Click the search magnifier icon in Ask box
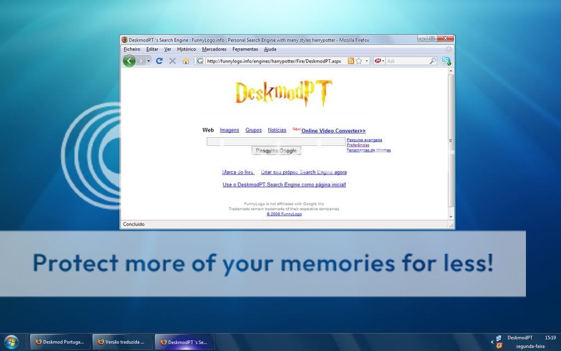Image resolution: width=561 pixels, height=351 pixels. pyautogui.click(x=432, y=61)
